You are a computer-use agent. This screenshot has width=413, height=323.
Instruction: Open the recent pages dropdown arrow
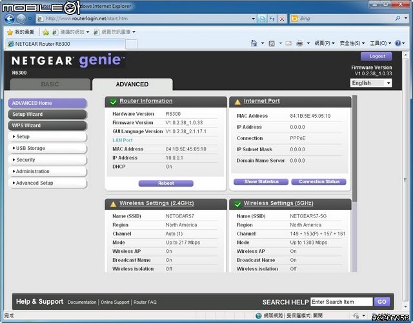click(x=30, y=19)
